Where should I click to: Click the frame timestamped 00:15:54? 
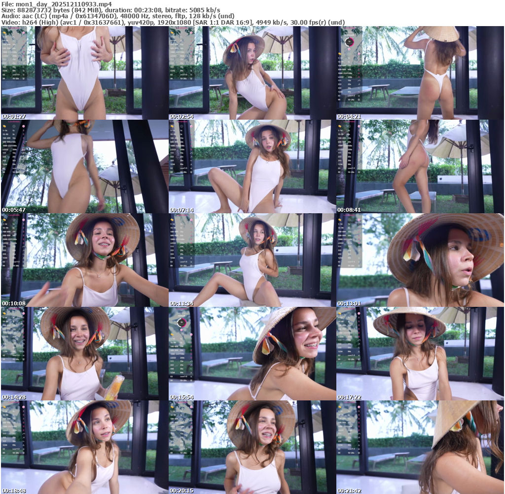coord(252,354)
